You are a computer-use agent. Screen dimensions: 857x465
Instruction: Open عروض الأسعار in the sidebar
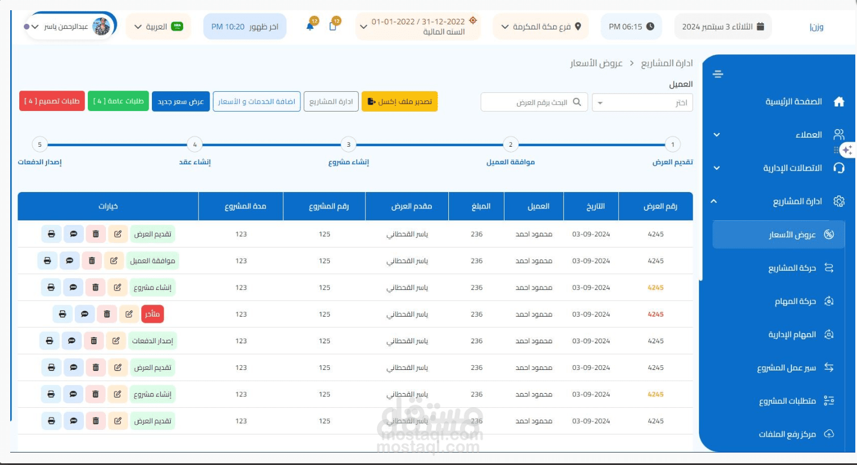778,234
